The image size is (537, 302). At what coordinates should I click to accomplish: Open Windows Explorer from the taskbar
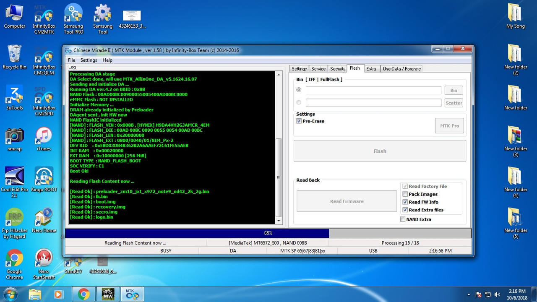point(35,294)
